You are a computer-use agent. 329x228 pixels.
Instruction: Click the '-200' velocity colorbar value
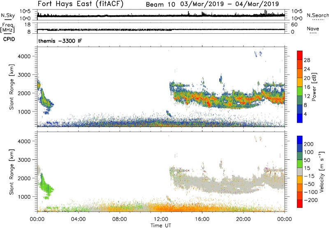(x=311, y=200)
